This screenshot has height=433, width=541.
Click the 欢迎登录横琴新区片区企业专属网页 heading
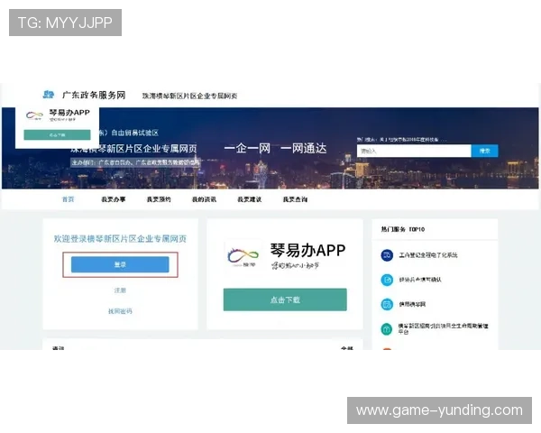120,238
